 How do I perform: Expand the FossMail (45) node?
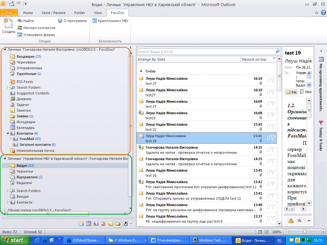coord(11,138)
